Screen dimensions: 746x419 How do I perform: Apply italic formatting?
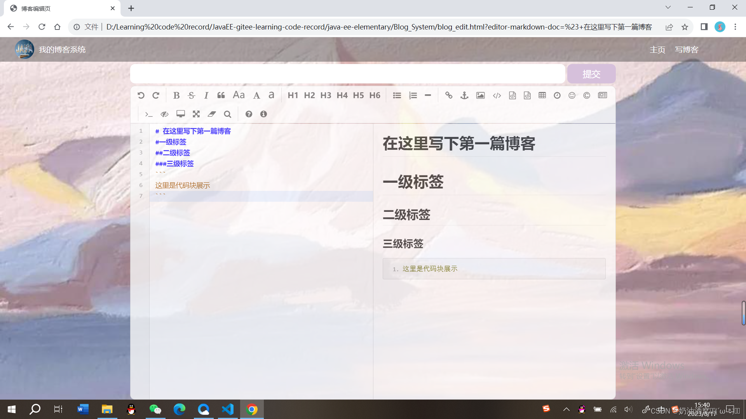point(206,95)
